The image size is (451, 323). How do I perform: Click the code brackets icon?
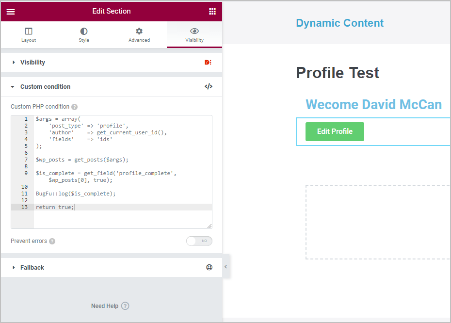coord(209,87)
